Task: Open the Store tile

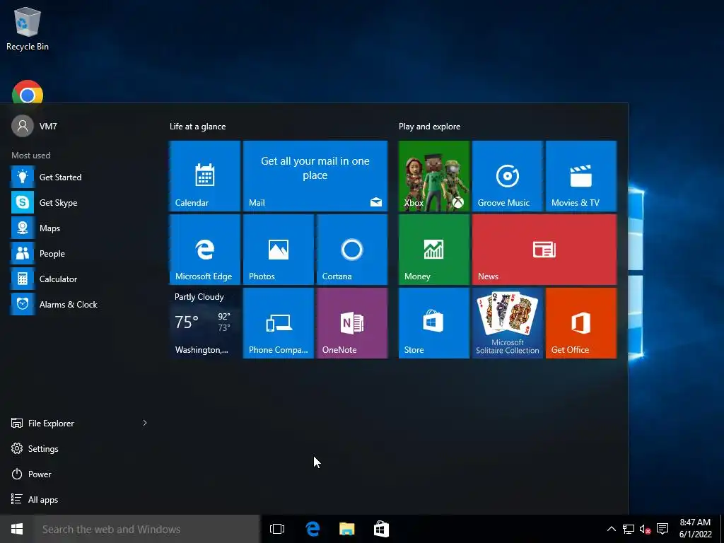Action: tap(433, 323)
